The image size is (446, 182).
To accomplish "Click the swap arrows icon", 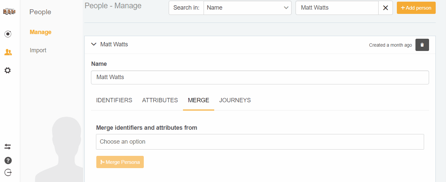I will (8, 147).
